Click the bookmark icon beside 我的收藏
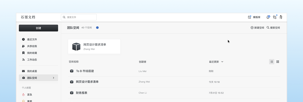 pos(23,53)
